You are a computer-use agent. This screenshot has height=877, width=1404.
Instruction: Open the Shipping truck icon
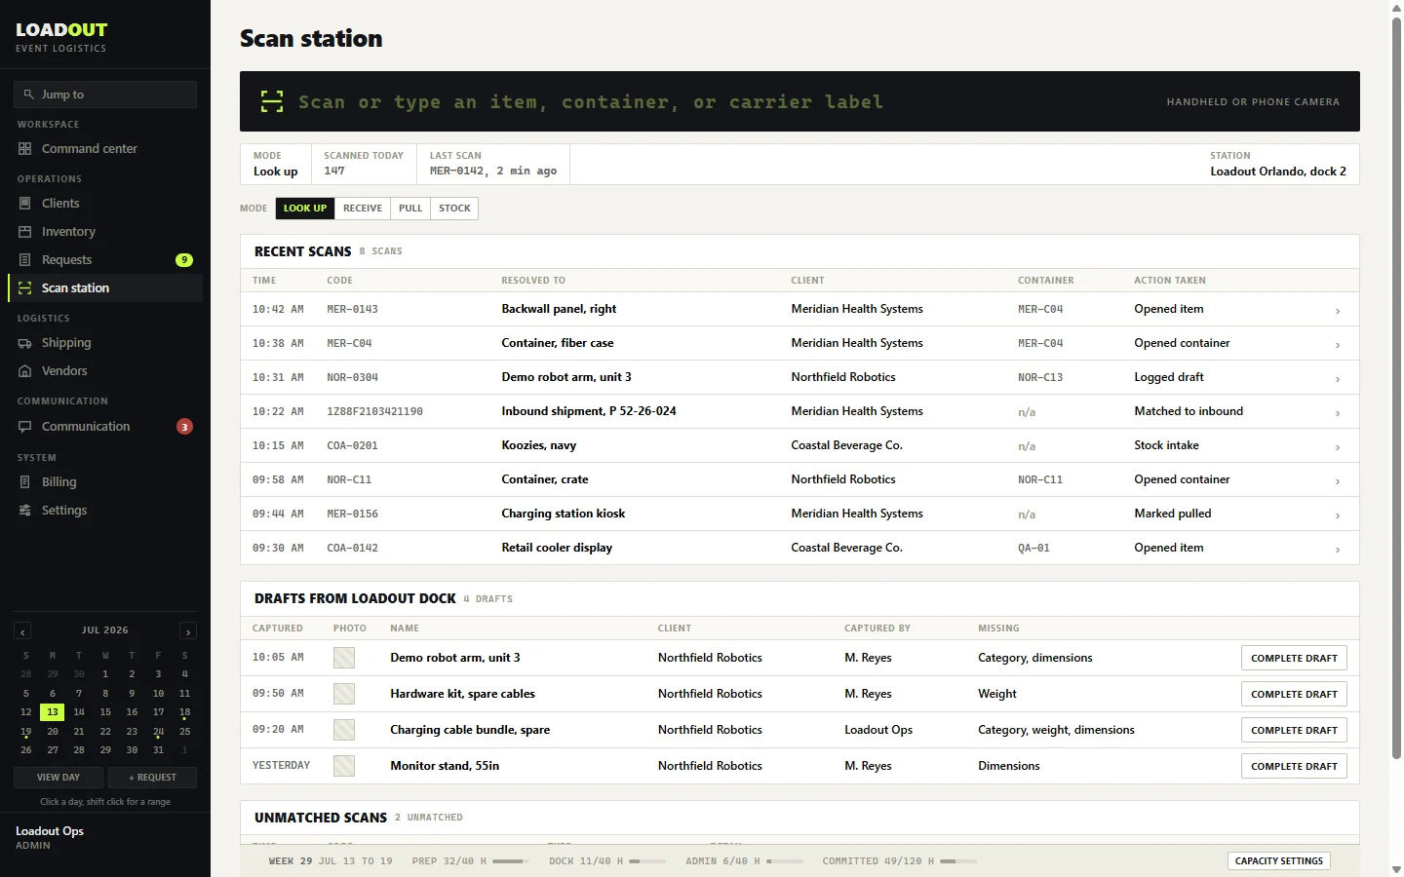[25, 343]
